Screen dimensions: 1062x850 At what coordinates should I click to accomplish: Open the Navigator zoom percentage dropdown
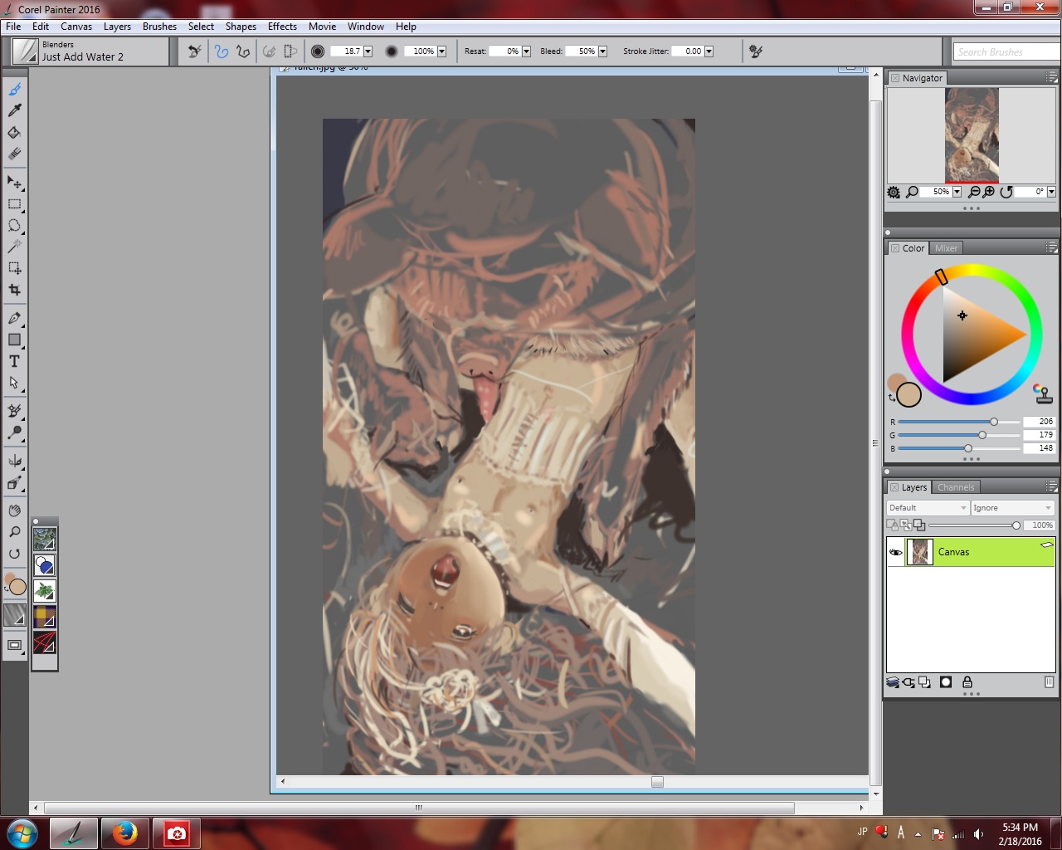[x=957, y=192]
